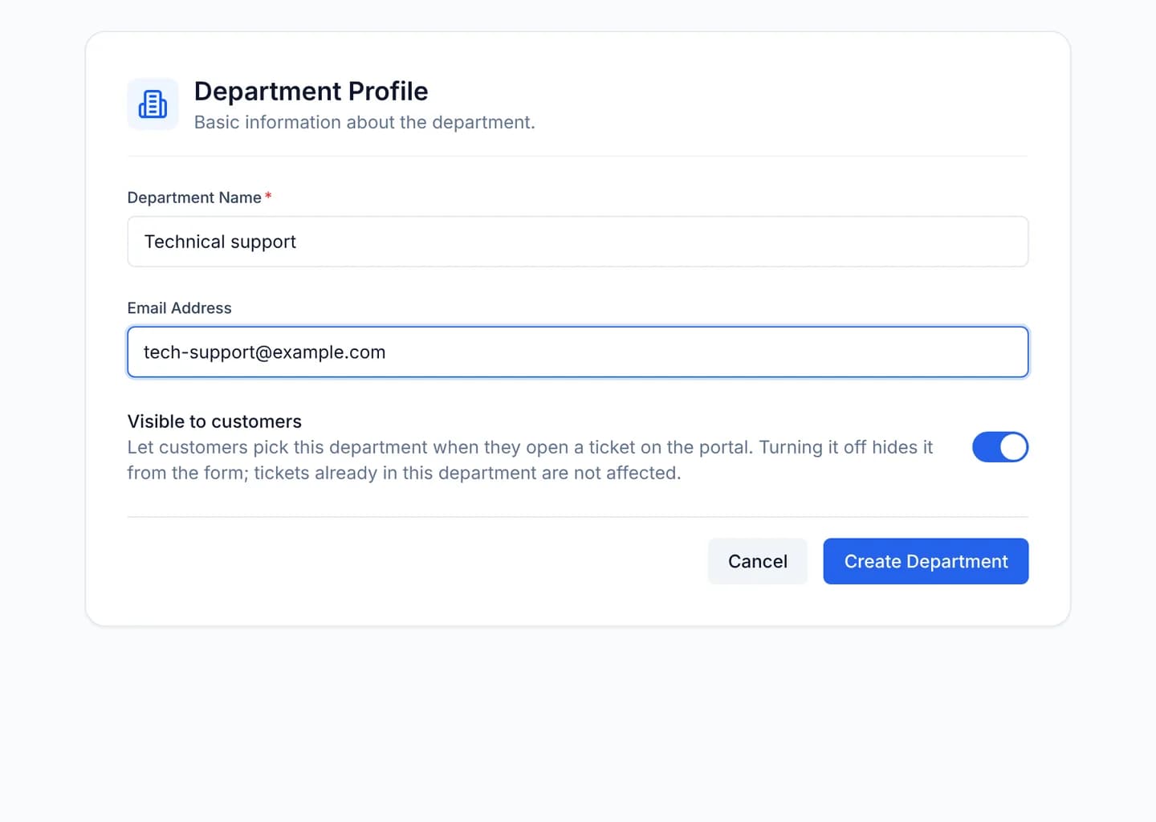This screenshot has height=822, width=1156.
Task: Click the Visible to customers label
Action: 214,421
